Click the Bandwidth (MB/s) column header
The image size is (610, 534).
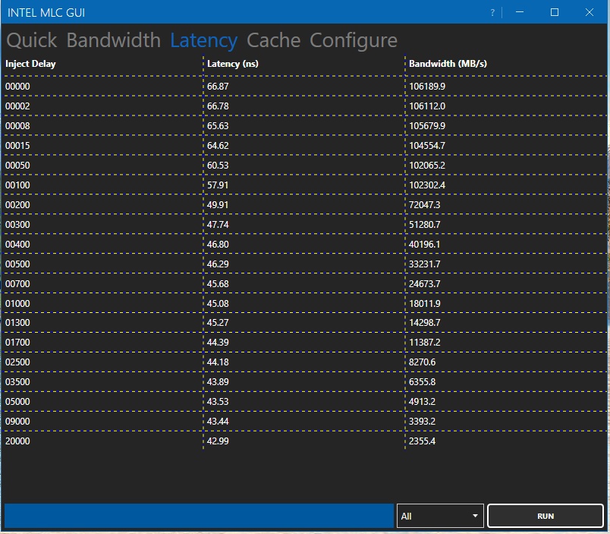(448, 64)
